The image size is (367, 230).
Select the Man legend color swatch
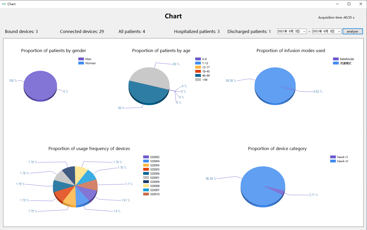(81, 59)
